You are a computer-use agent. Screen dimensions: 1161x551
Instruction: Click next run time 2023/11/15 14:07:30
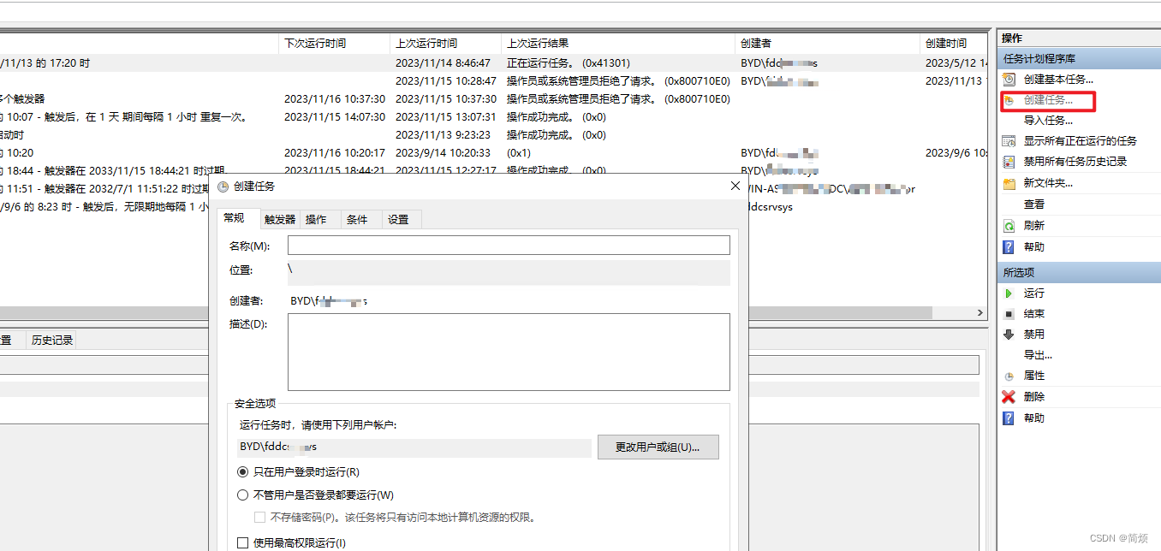[335, 117]
